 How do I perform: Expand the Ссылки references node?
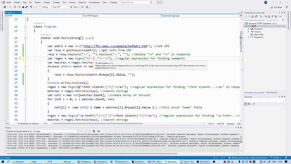pyautogui.click(x=249, y=32)
